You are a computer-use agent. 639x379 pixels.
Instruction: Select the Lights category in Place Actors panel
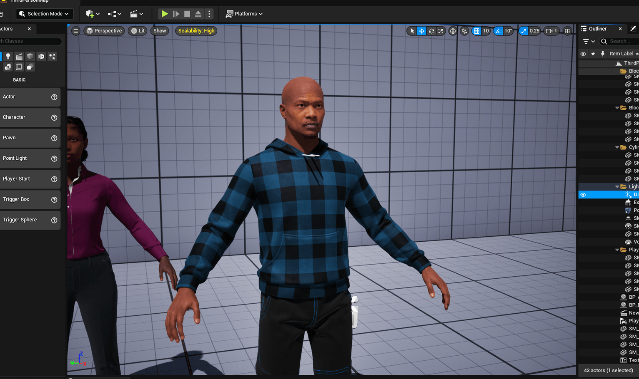pos(8,56)
